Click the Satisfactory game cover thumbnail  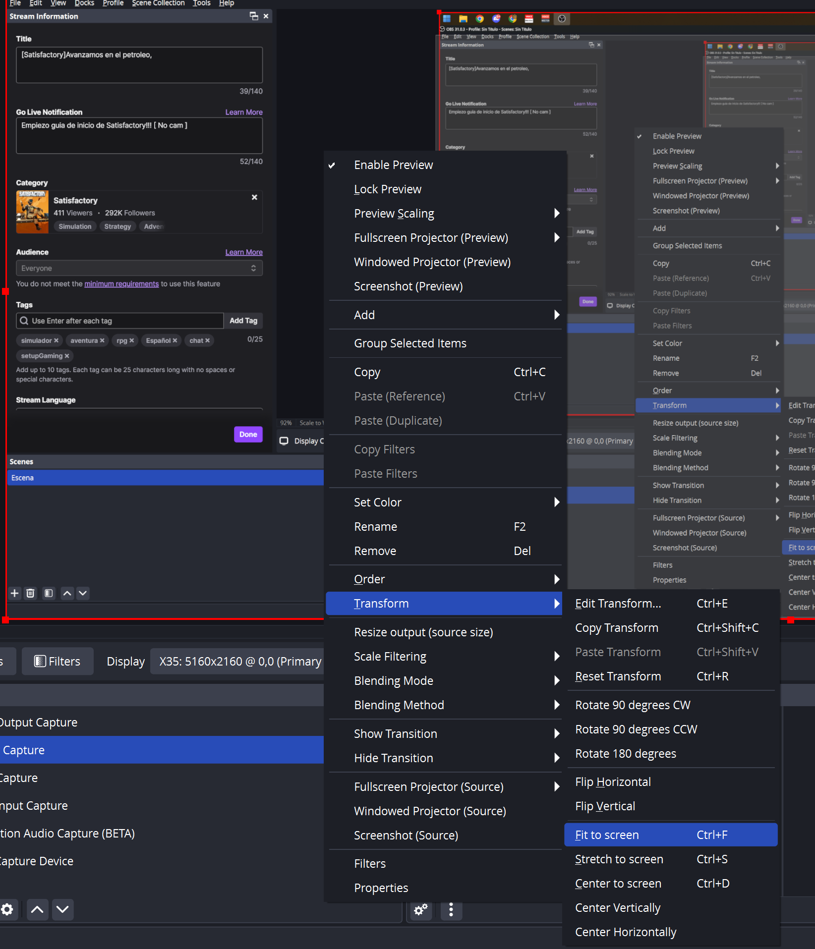(x=32, y=212)
